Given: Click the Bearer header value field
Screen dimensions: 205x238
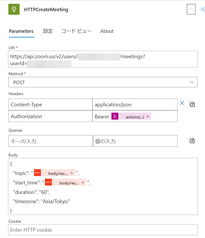Looking at the screenshot, I should click(x=135, y=116).
